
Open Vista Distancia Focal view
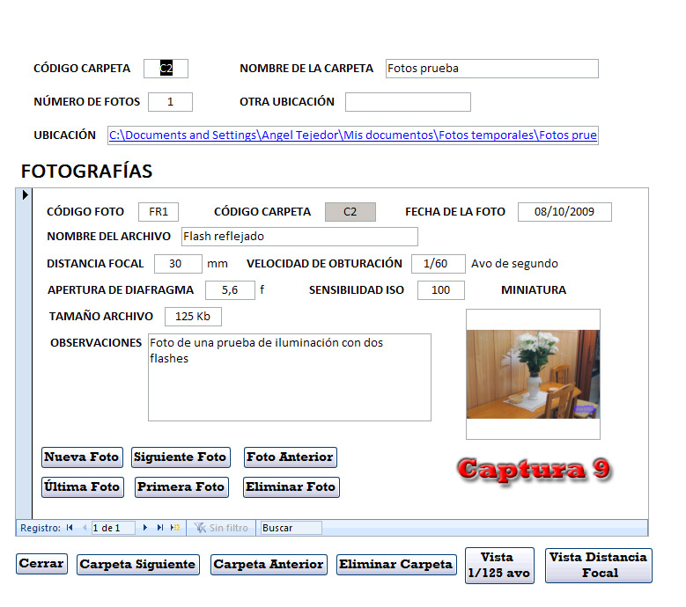(599, 566)
